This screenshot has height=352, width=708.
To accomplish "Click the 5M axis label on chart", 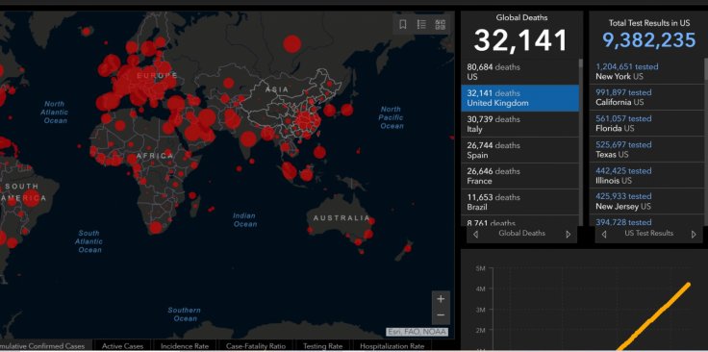I will (480, 268).
